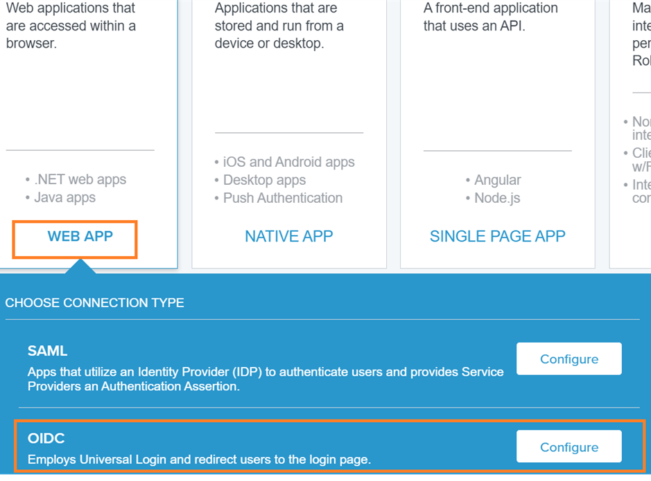Pick the SINGLE PAGE APP application type
651x481 pixels.
[x=497, y=236]
